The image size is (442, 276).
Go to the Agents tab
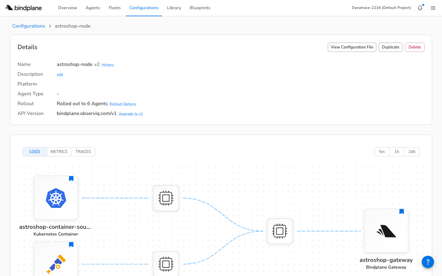coord(93,8)
